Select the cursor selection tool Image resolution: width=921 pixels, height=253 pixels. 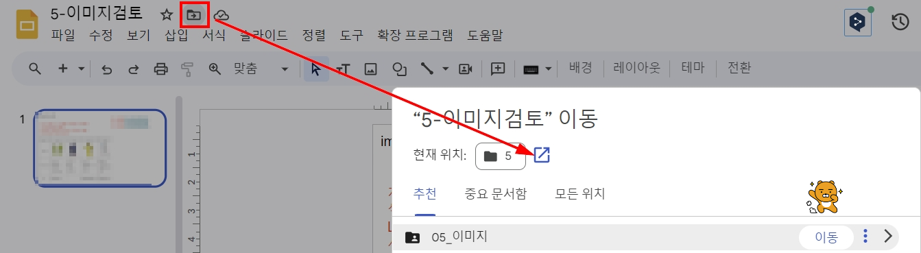(316, 69)
